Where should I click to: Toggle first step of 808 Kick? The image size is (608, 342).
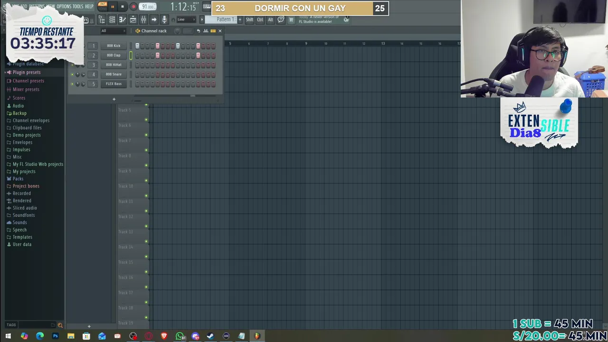pos(137,46)
